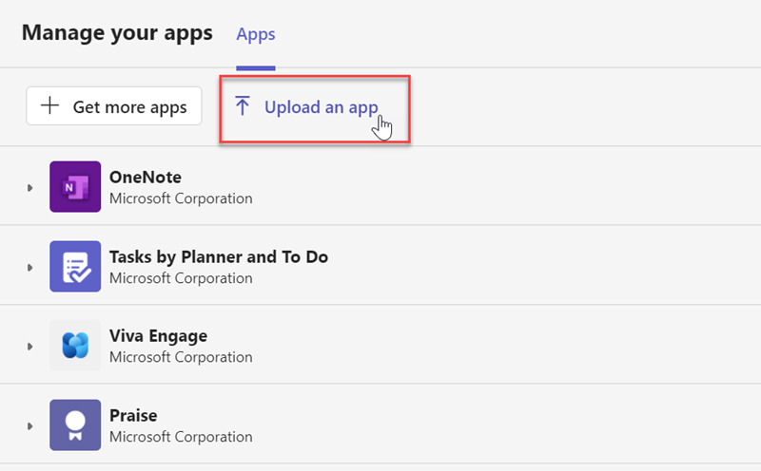Click Microsoft Corporation under OneNote

[x=181, y=198]
